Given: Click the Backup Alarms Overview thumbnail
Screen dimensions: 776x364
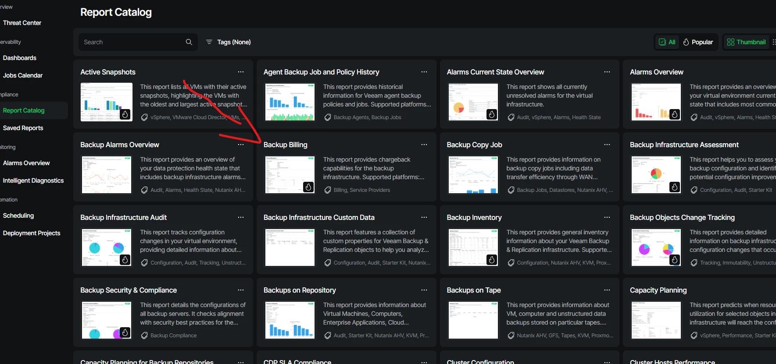Looking at the screenshot, I should [107, 174].
